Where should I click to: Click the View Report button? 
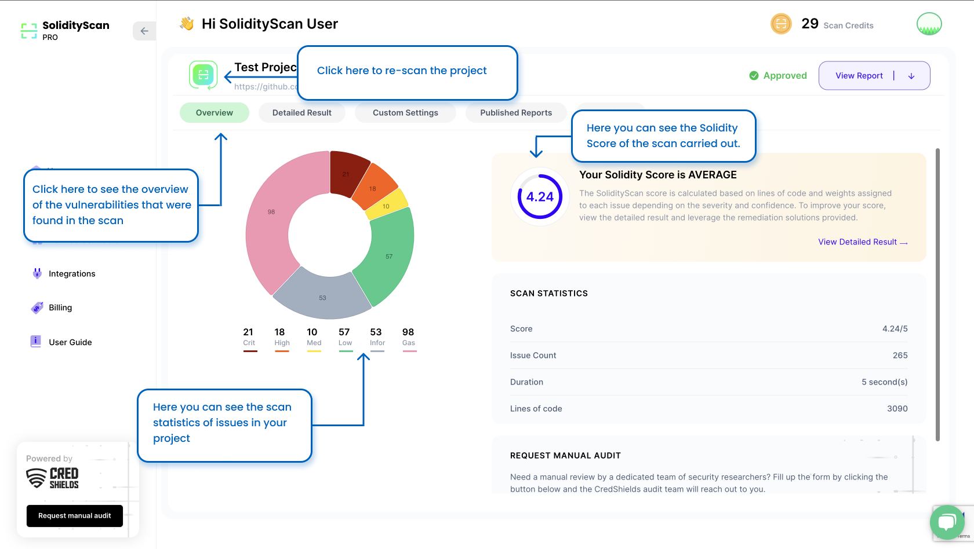859,76
